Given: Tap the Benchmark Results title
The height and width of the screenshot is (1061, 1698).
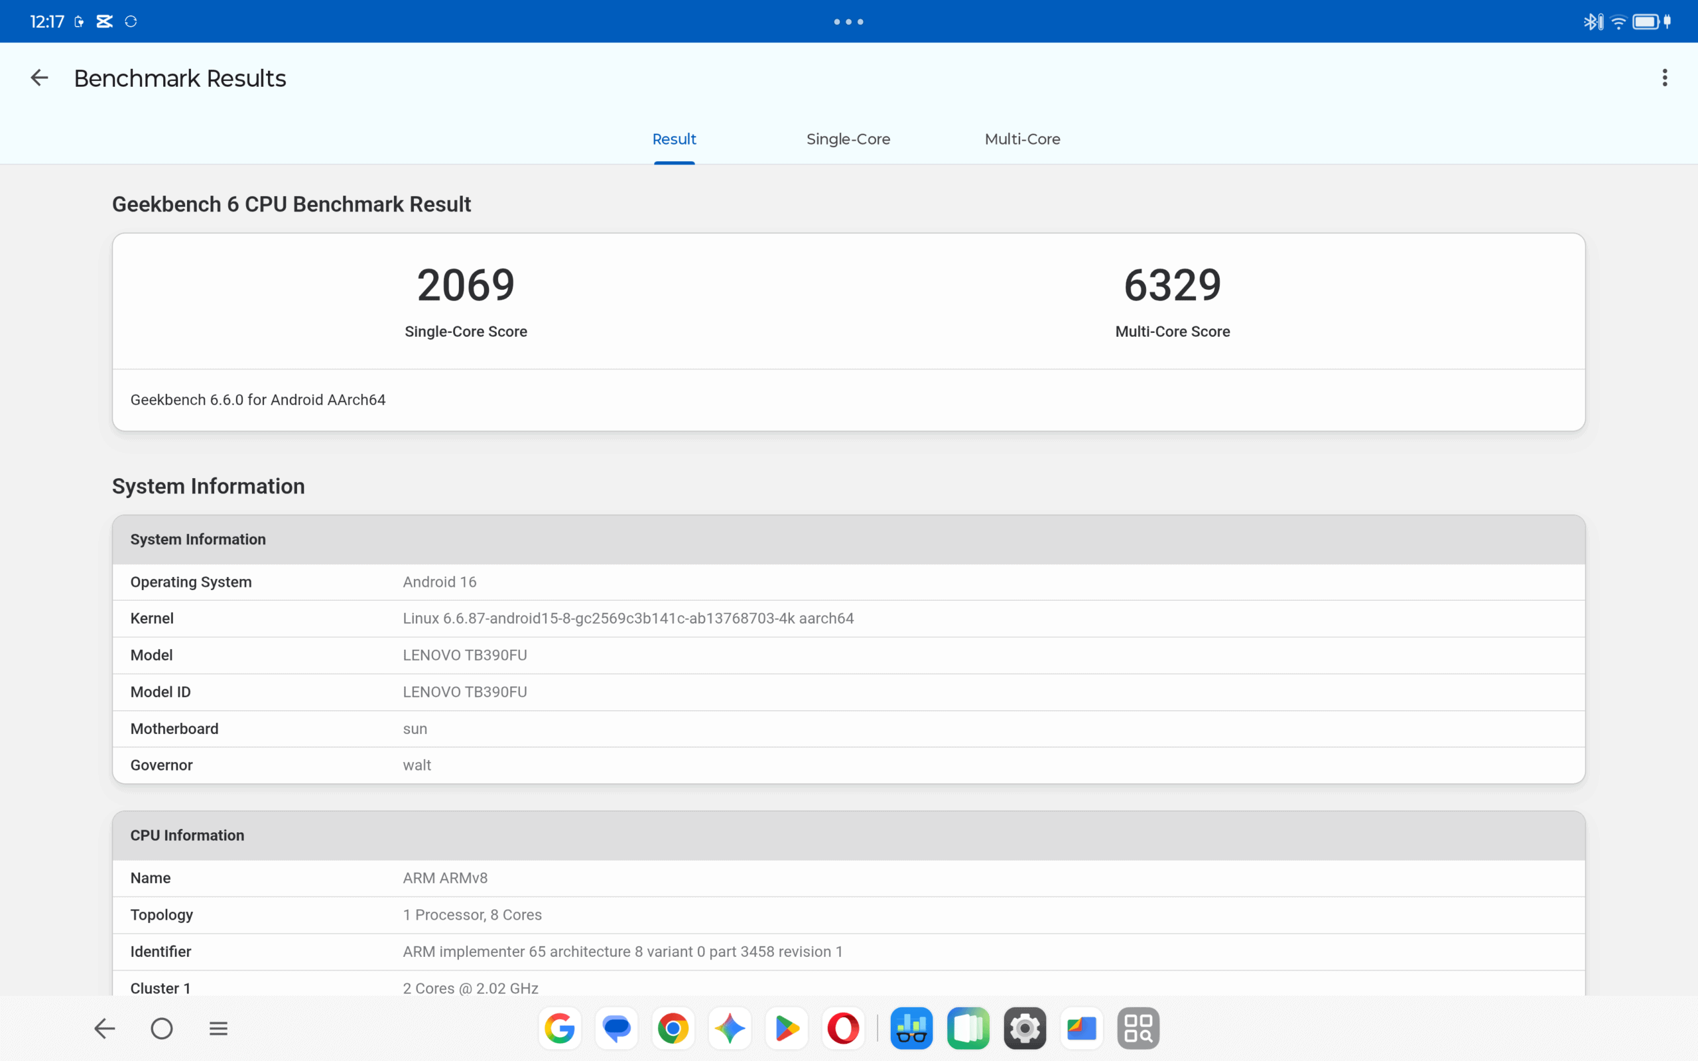Looking at the screenshot, I should pyautogui.click(x=180, y=78).
